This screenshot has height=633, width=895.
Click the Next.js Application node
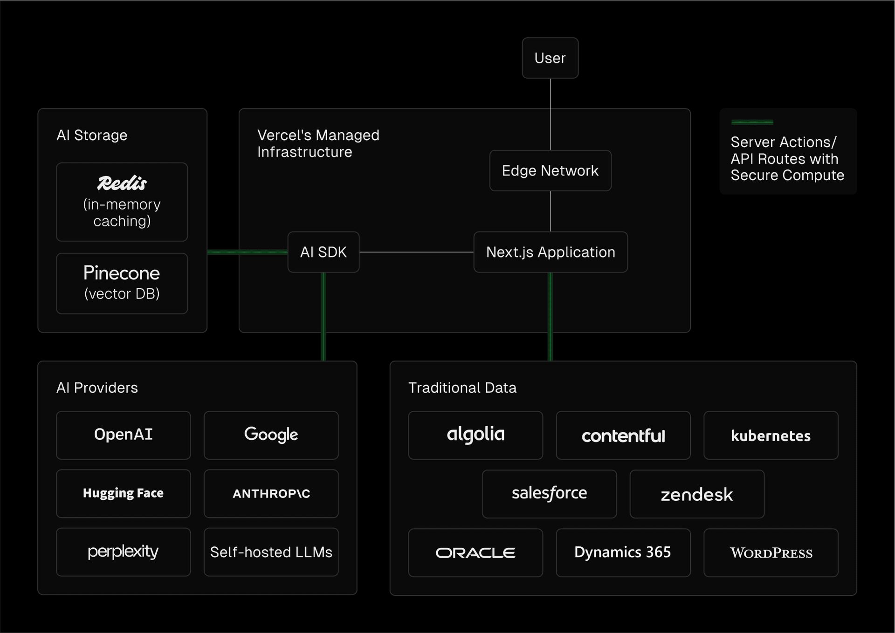click(x=551, y=252)
